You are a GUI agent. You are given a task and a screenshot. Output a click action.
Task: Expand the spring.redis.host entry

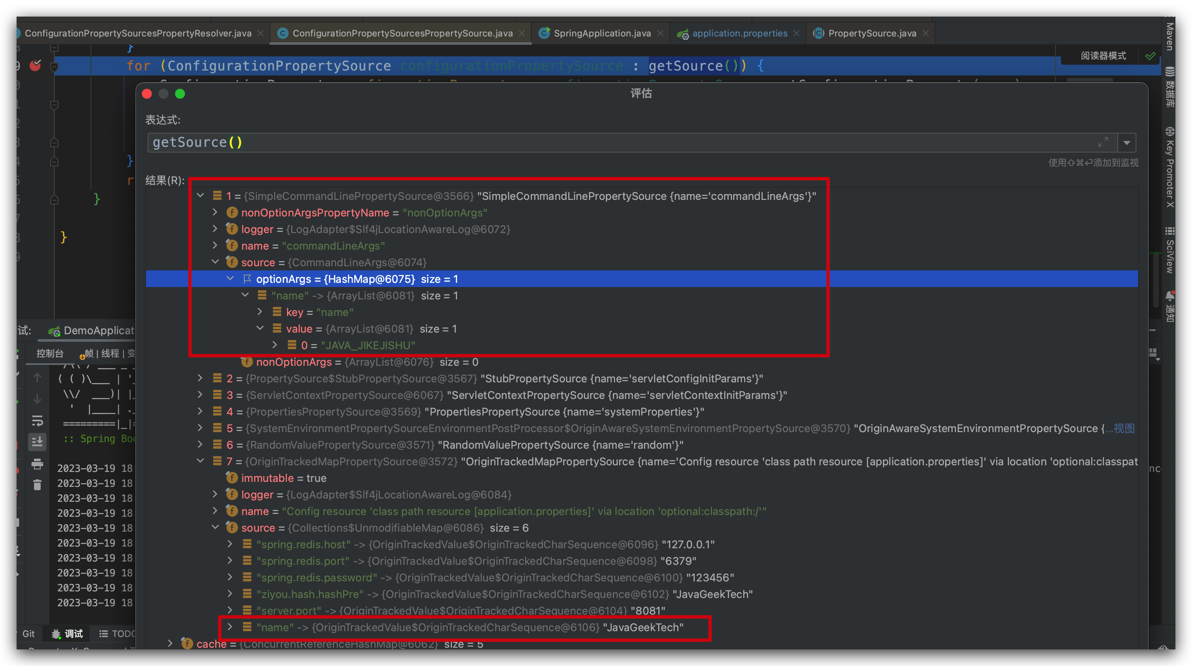(230, 544)
